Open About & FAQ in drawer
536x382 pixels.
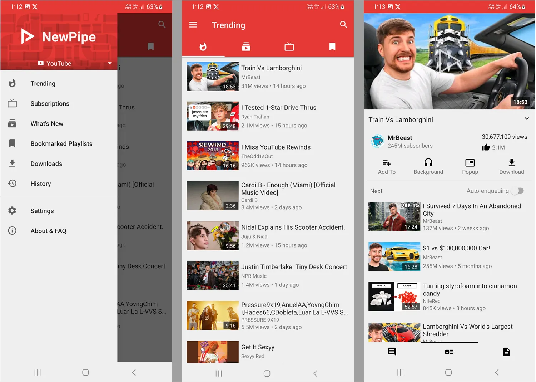(x=48, y=231)
